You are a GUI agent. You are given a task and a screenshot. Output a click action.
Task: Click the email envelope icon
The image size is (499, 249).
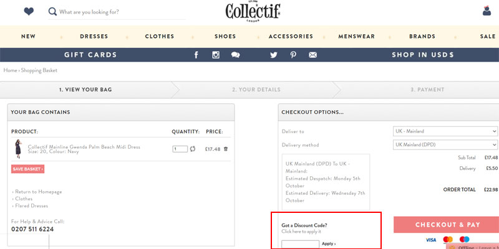coord(313,55)
